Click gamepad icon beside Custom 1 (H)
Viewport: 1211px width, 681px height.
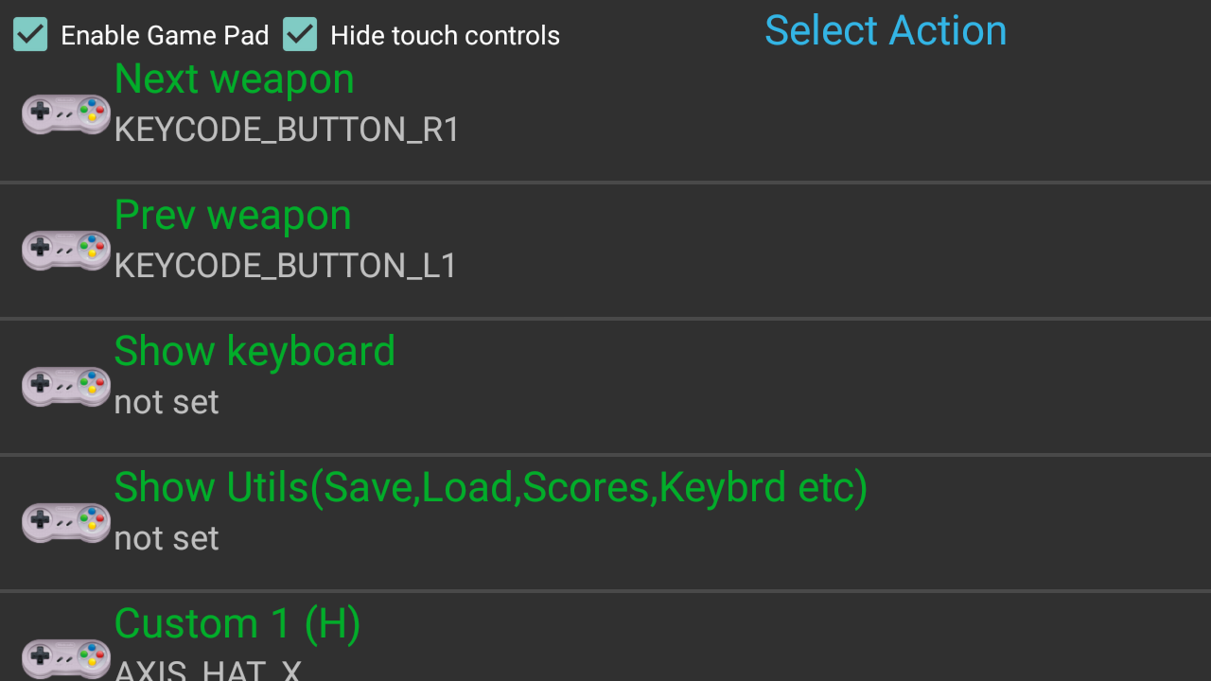[66, 658]
